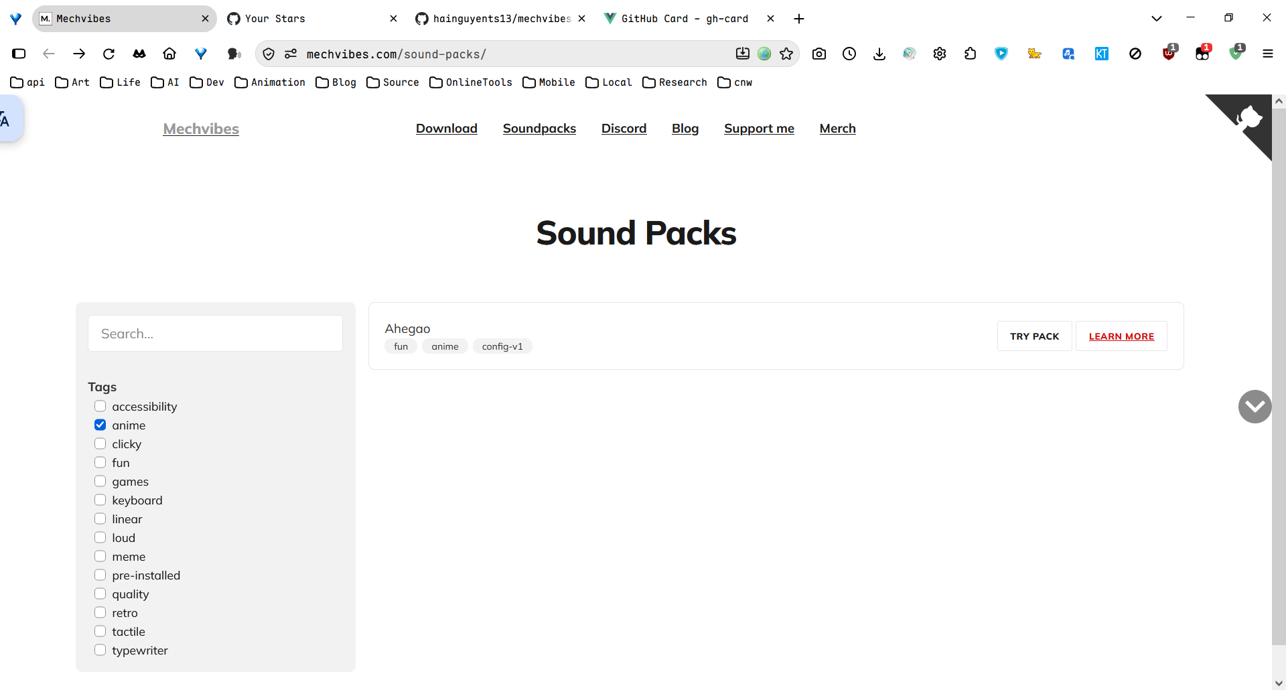
Task: Enable the games tag filter
Action: (x=100, y=481)
